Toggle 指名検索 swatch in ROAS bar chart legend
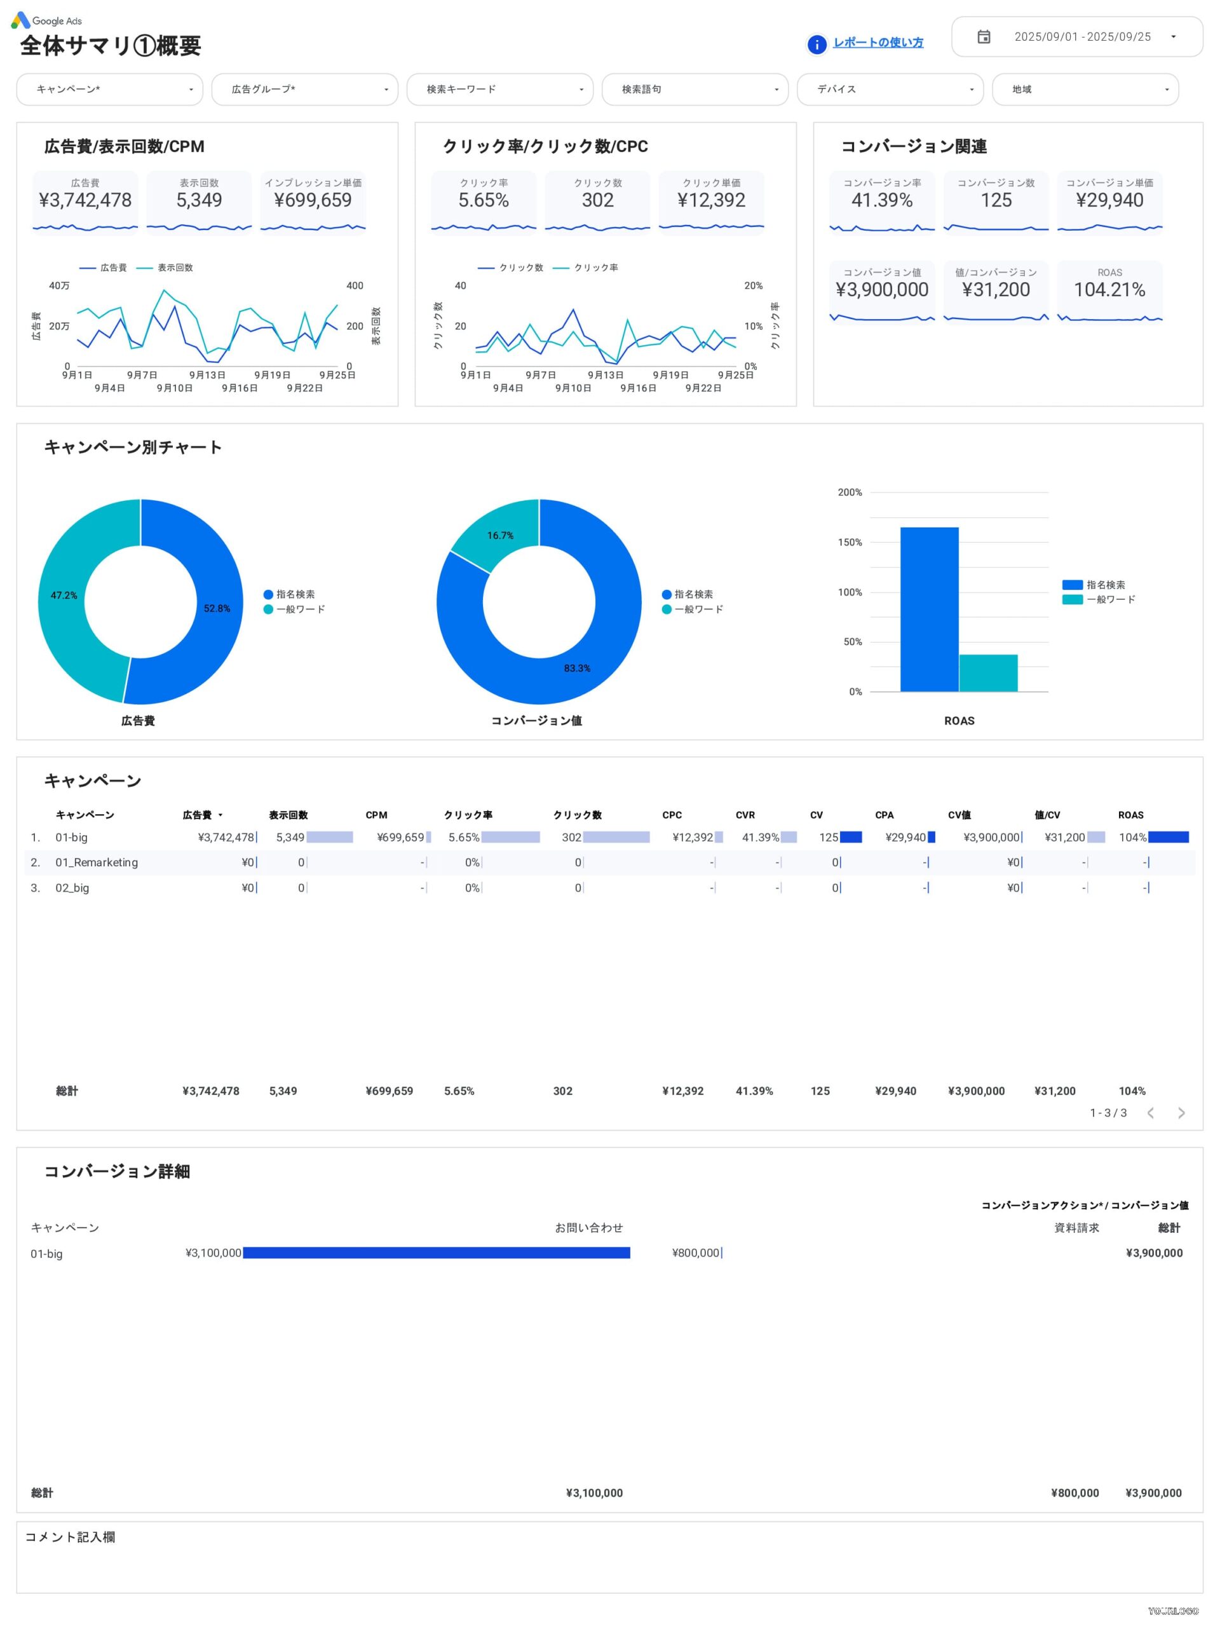This screenshot has height=1627, width=1220. point(1072,585)
